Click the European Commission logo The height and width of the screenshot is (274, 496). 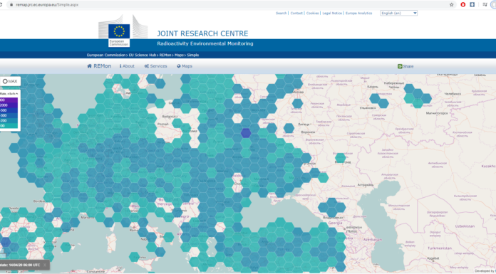tap(119, 35)
